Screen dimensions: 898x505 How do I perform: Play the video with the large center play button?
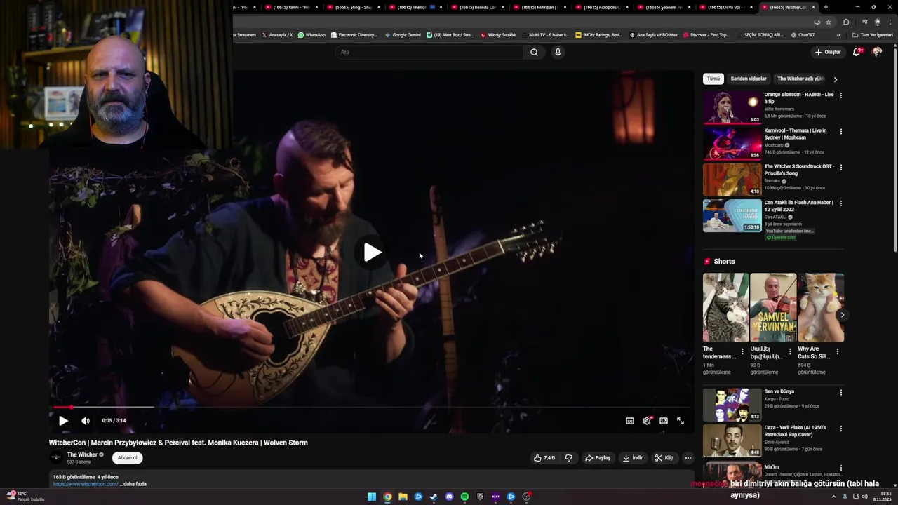[x=372, y=252]
